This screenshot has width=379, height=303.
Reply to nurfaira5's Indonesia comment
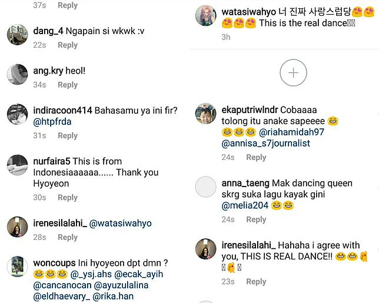point(68,198)
